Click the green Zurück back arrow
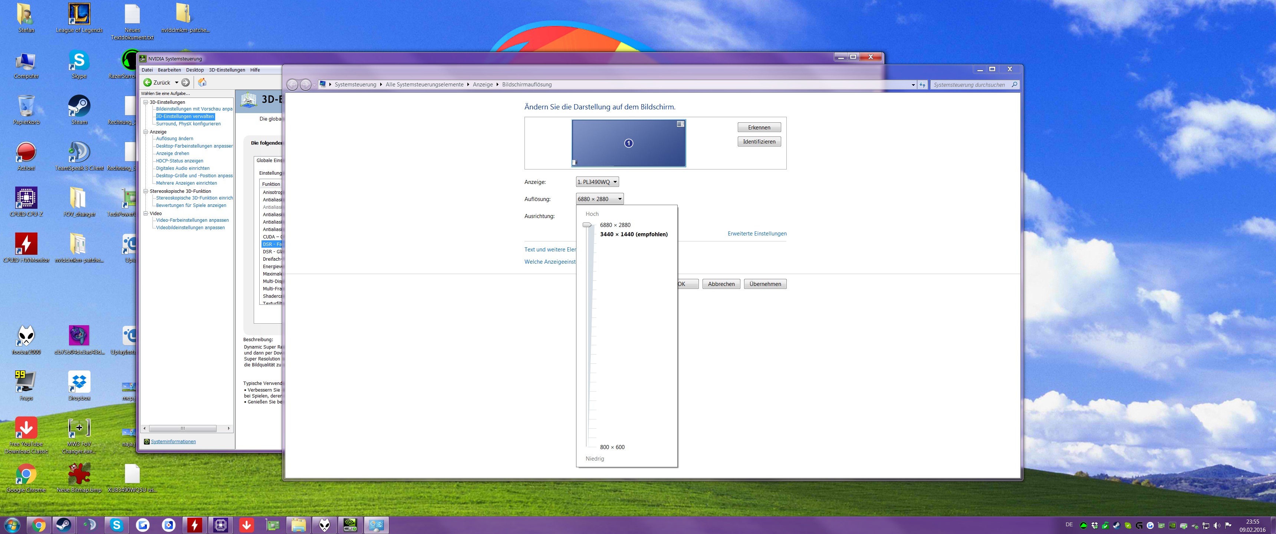The image size is (1276, 534). point(148,82)
